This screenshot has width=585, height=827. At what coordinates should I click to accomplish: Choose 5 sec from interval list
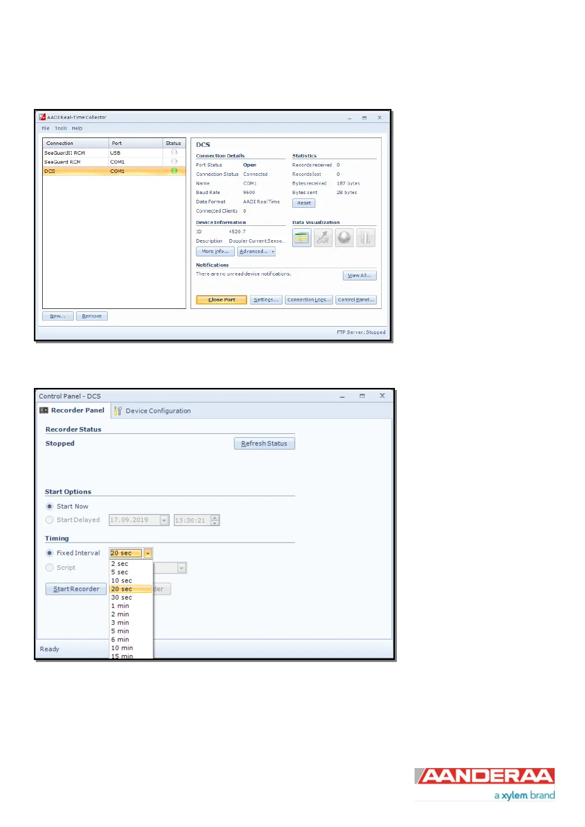pos(131,572)
